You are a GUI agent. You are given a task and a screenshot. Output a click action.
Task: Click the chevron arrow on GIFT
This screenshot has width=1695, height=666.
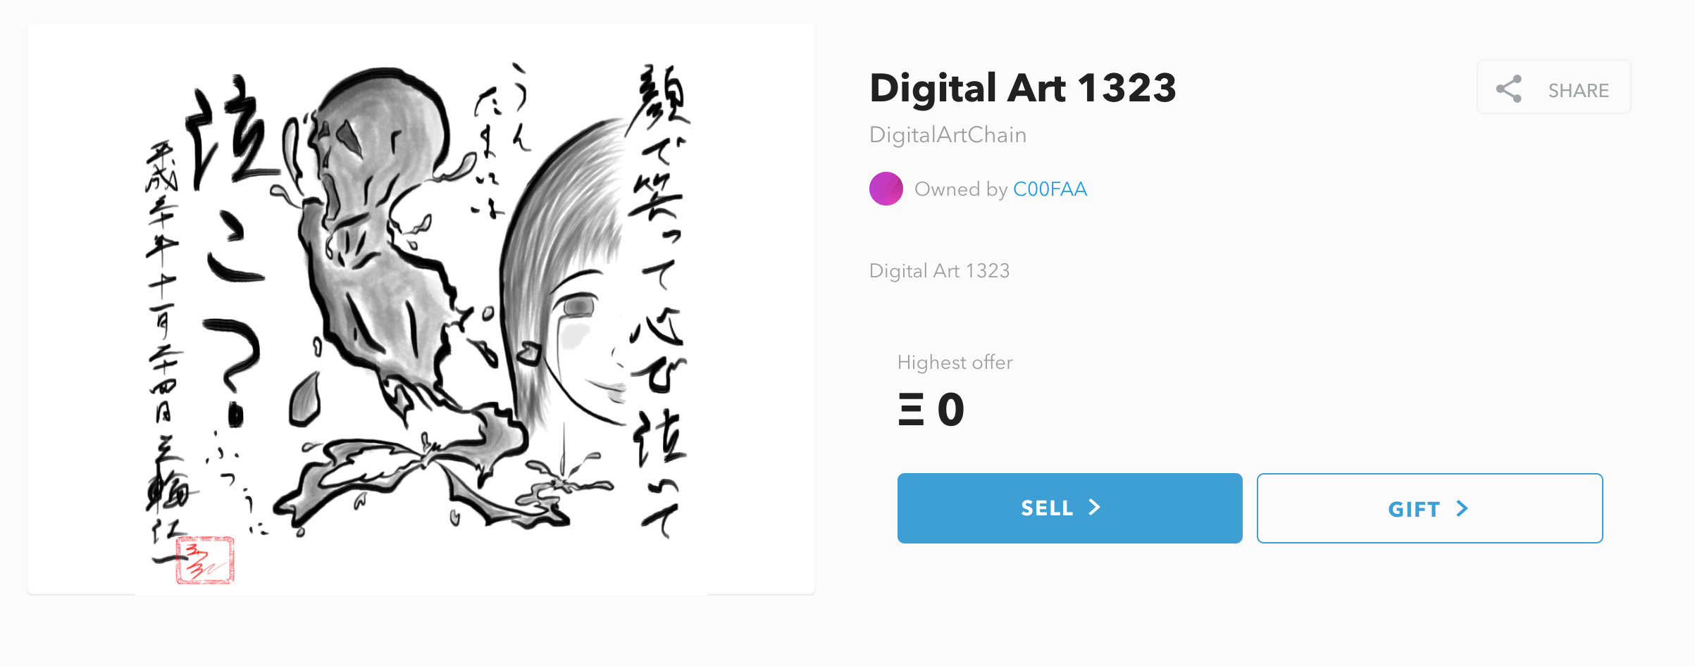pyautogui.click(x=1463, y=508)
